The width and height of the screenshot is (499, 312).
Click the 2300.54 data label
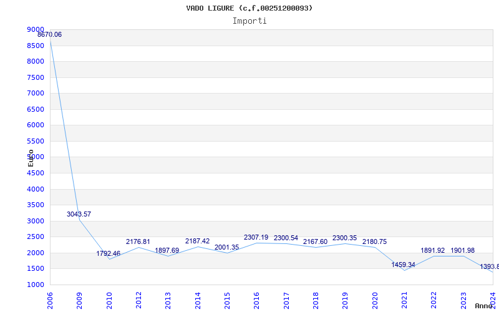coord(286,238)
